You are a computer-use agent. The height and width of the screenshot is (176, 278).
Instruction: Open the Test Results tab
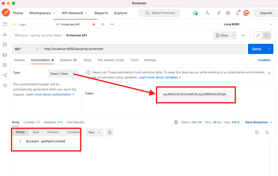(75, 122)
